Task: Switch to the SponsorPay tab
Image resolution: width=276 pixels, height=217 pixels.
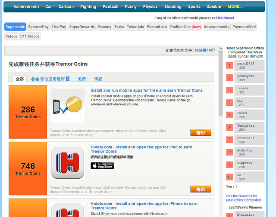Action: tap(38, 27)
